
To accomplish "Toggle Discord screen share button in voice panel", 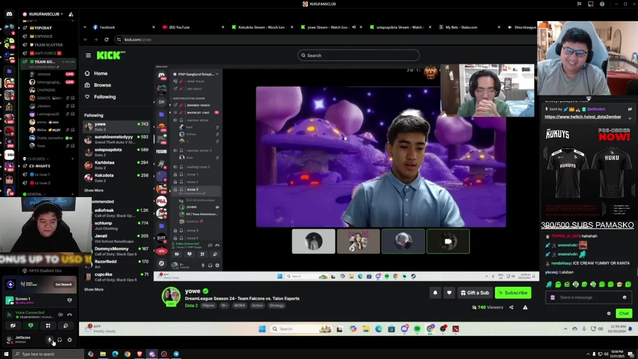I will click(30, 326).
